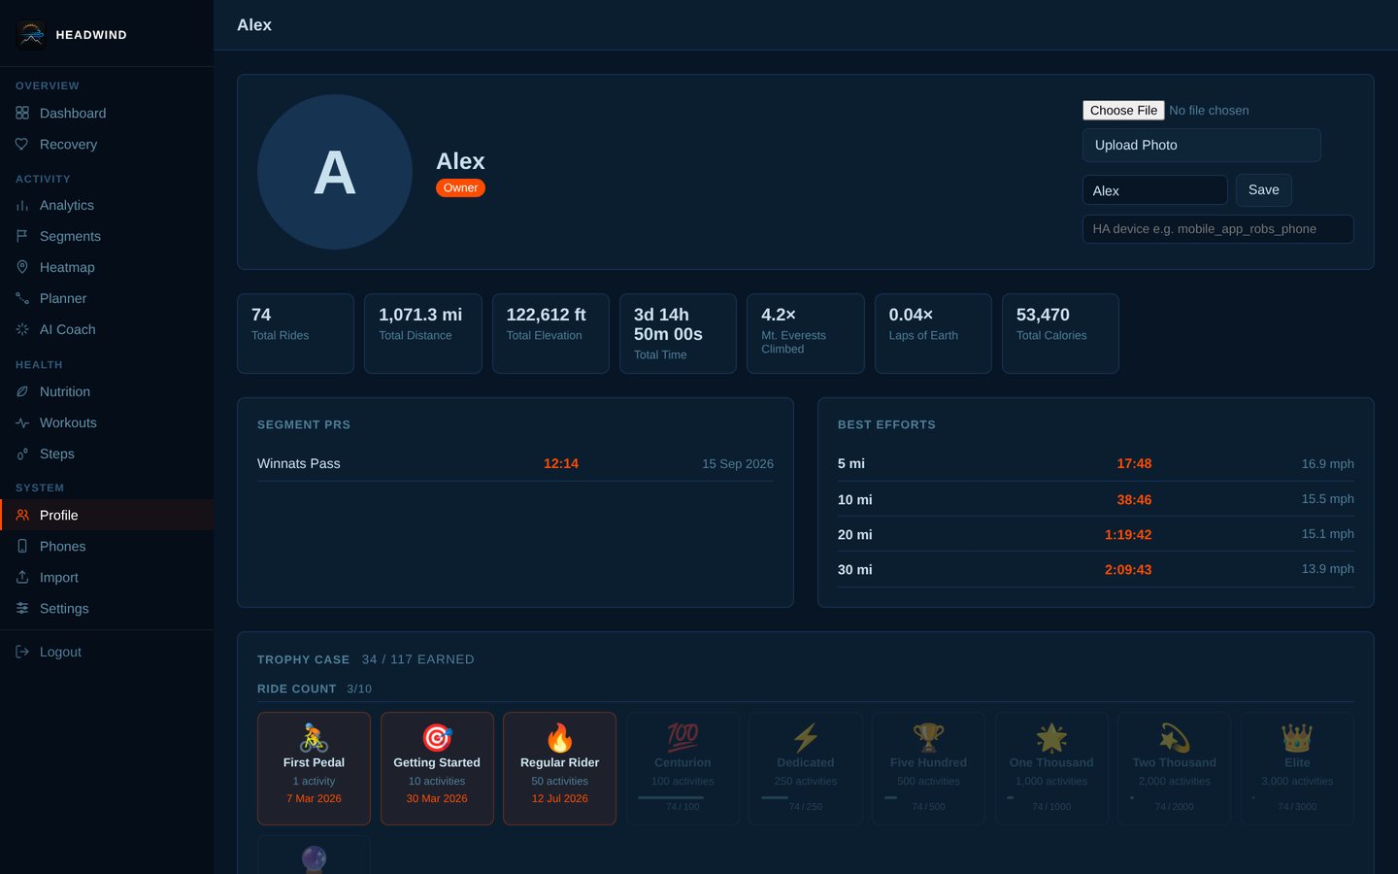This screenshot has width=1398, height=874.
Task: Click the Getting Started target icon
Action: click(x=437, y=738)
